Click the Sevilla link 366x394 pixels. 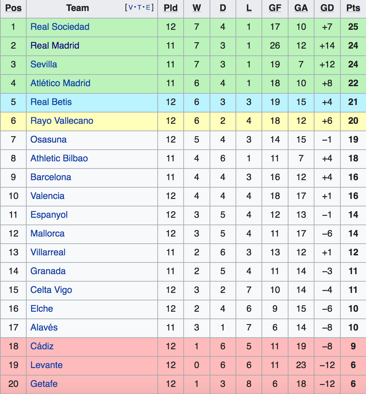point(44,64)
